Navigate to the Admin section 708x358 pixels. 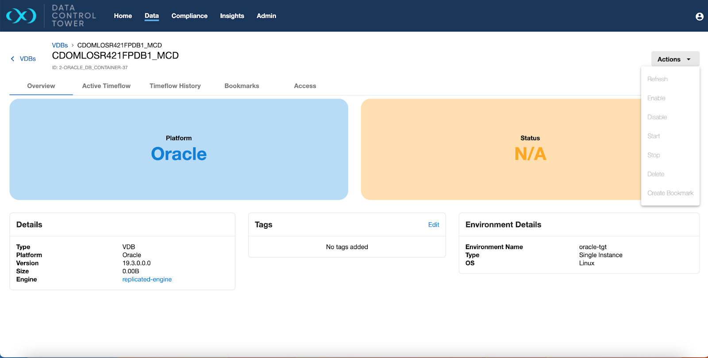point(266,16)
